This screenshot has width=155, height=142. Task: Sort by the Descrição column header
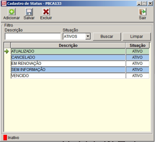pos(68,45)
